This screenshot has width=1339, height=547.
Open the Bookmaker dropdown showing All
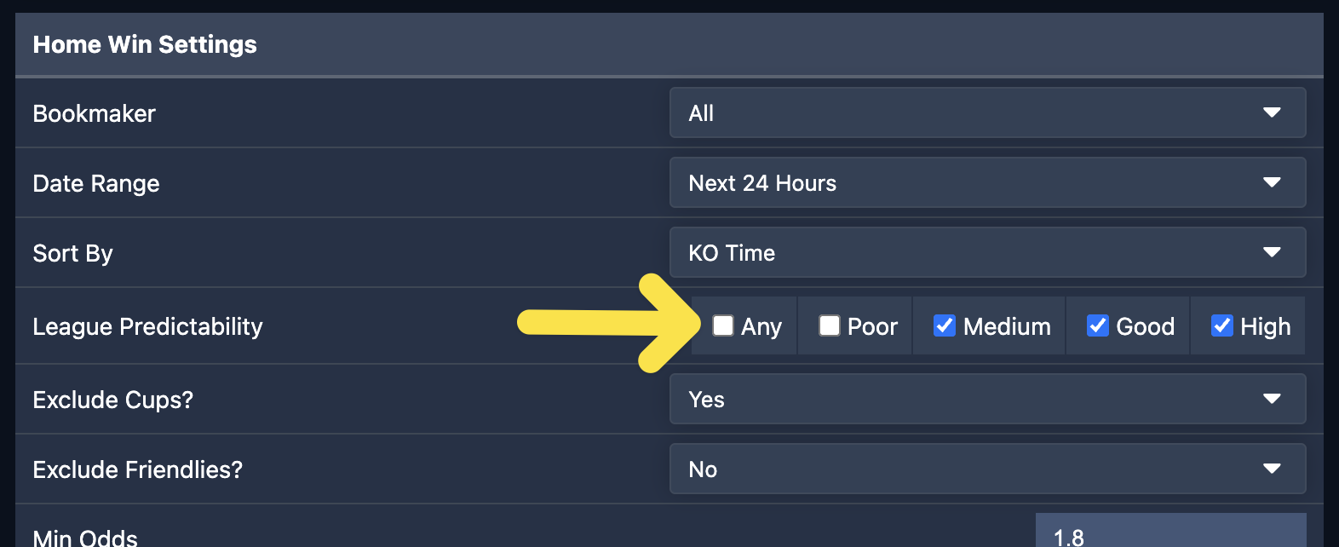pos(986,112)
